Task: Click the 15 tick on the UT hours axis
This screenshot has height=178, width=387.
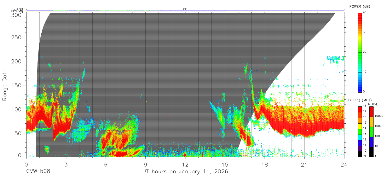Action: 225,164
